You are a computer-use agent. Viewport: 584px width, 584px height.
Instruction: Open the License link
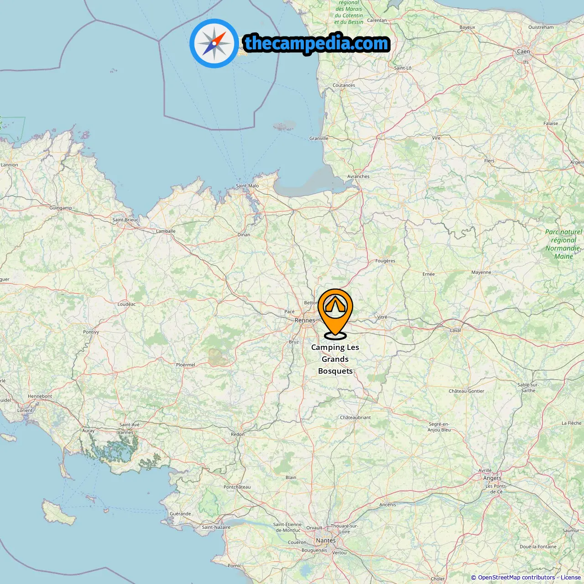tap(571, 577)
